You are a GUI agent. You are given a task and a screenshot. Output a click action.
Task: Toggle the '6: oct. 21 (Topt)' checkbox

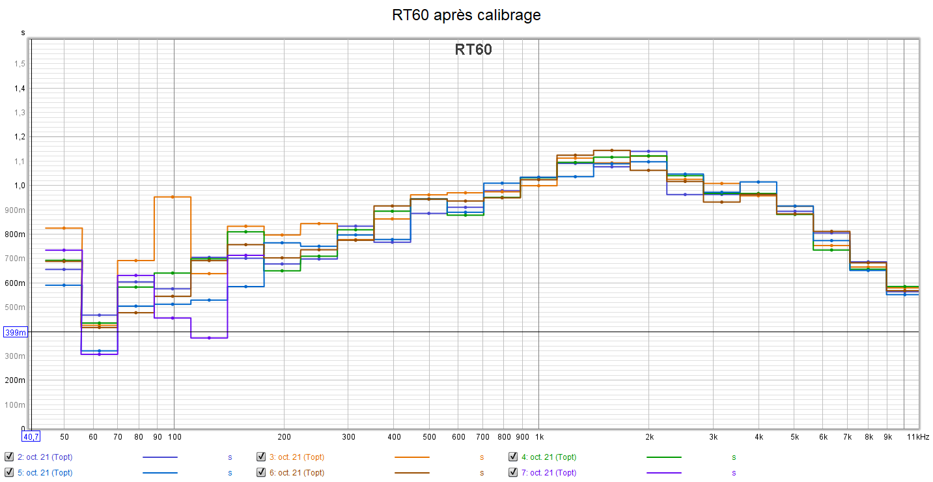[x=261, y=472]
